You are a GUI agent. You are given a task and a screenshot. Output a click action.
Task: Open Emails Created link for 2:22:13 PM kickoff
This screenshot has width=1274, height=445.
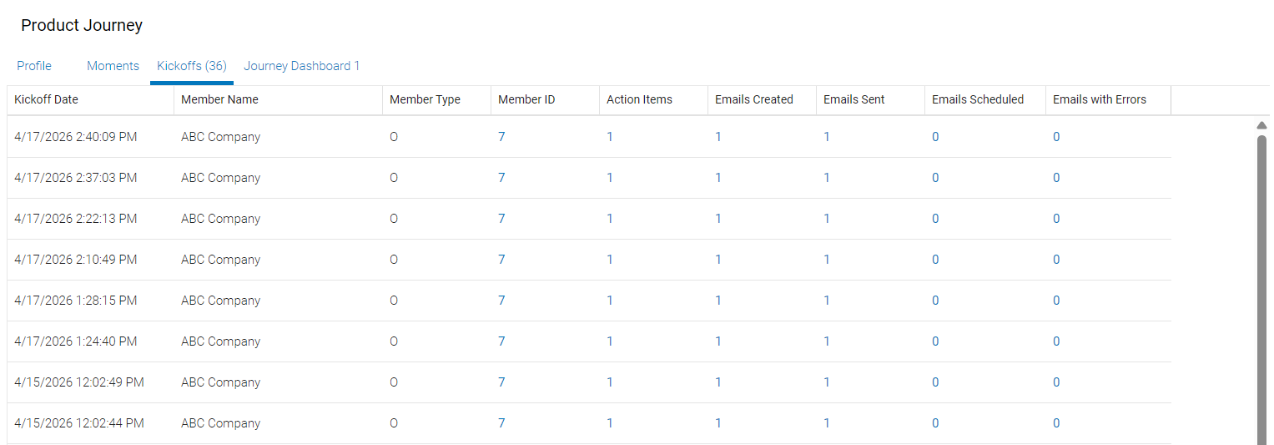tap(718, 219)
